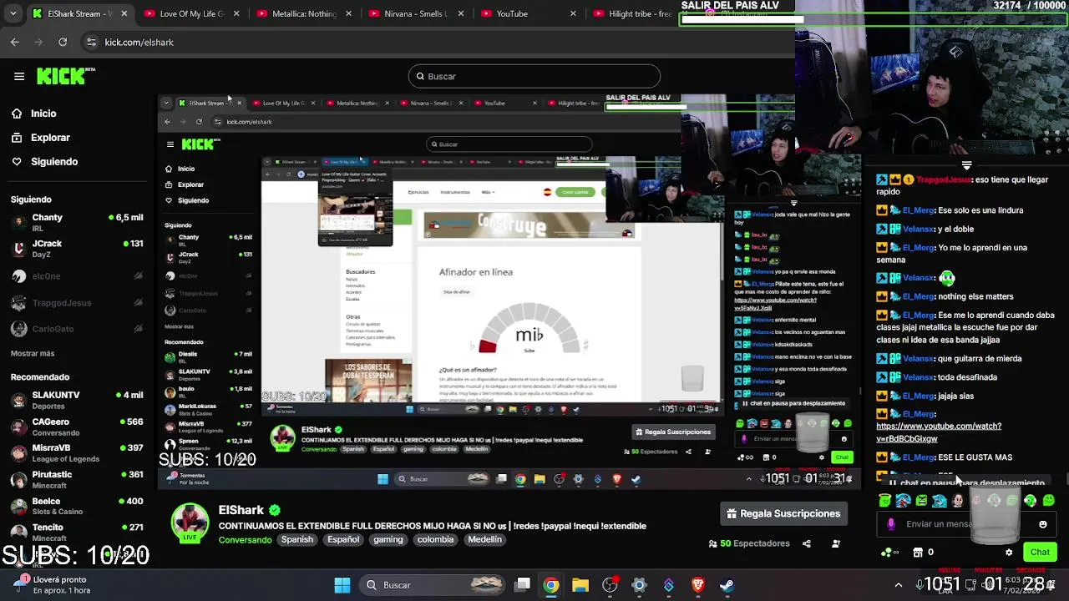The width and height of the screenshot is (1069, 601).
Task: Open Steam from the taskbar
Action: coord(727,585)
